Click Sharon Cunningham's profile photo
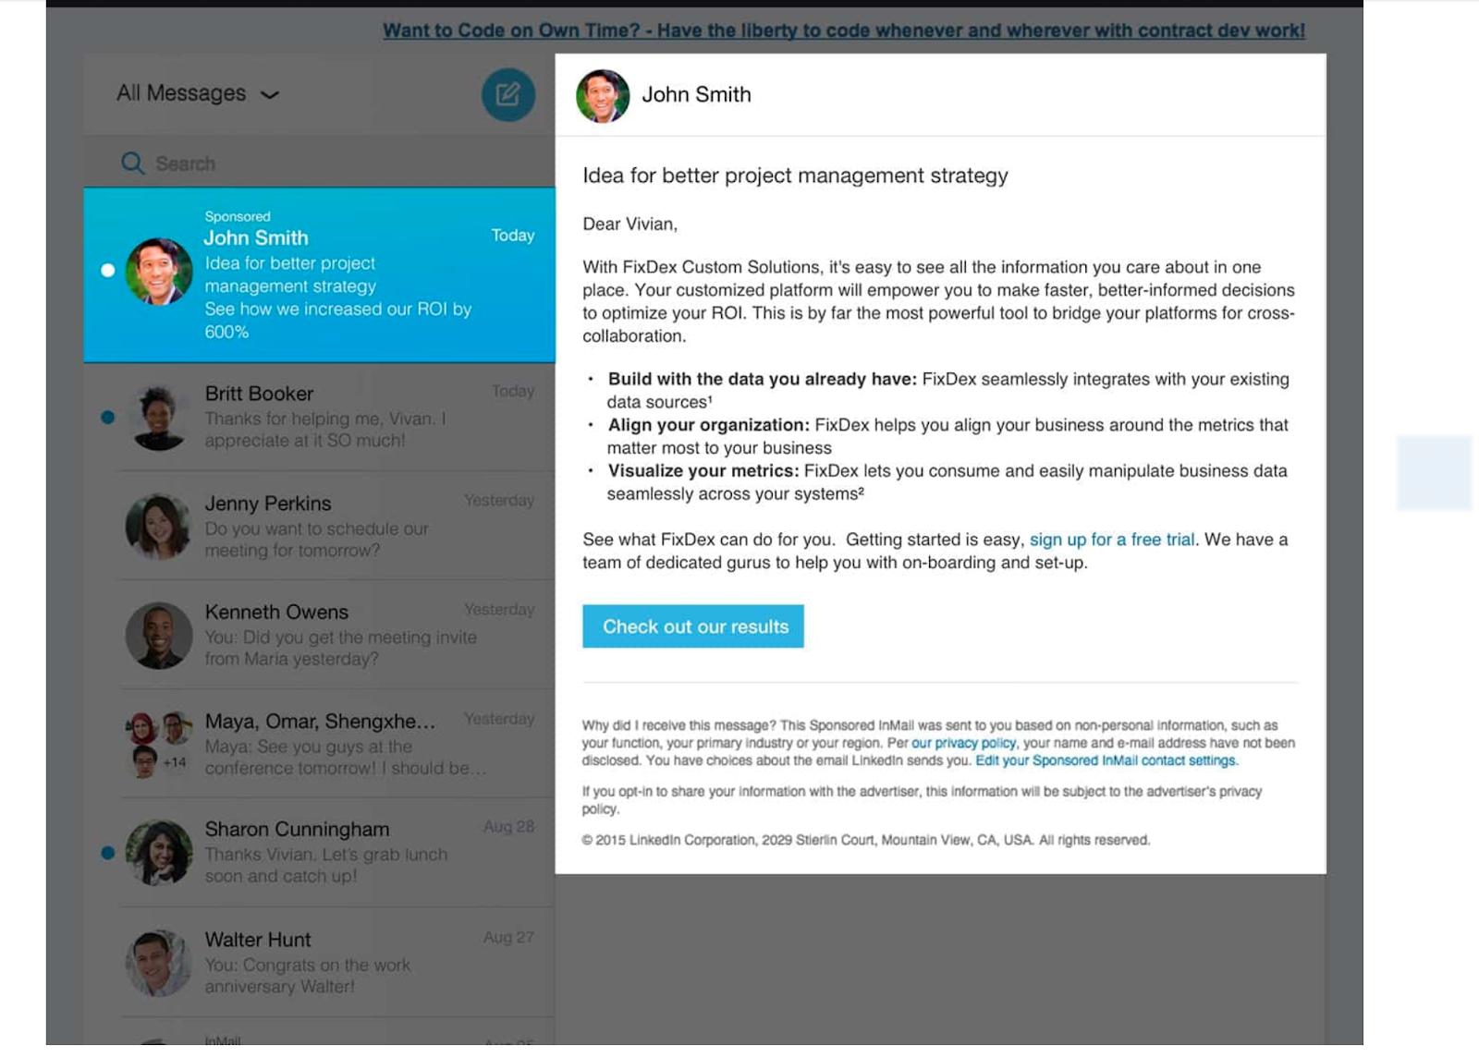 tap(158, 853)
